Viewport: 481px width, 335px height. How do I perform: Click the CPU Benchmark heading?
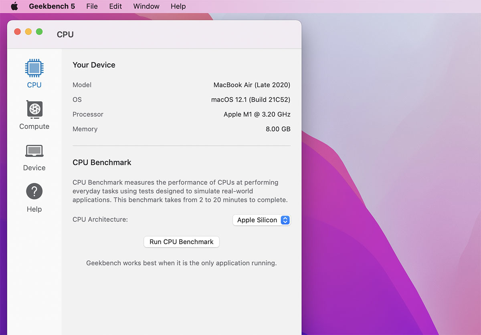click(102, 162)
